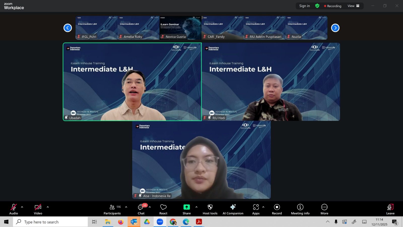Open the View layout menu
The width and height of the screenshot is (403, 227).
pyautogui.click(x=353, y=6)
